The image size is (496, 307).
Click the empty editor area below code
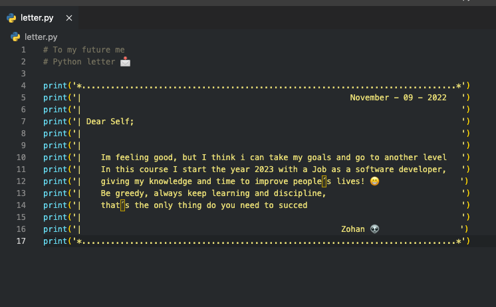coord(248,276)
